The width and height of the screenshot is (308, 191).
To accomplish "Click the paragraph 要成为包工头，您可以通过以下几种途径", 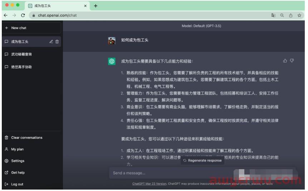I will [x=173, y=139].
